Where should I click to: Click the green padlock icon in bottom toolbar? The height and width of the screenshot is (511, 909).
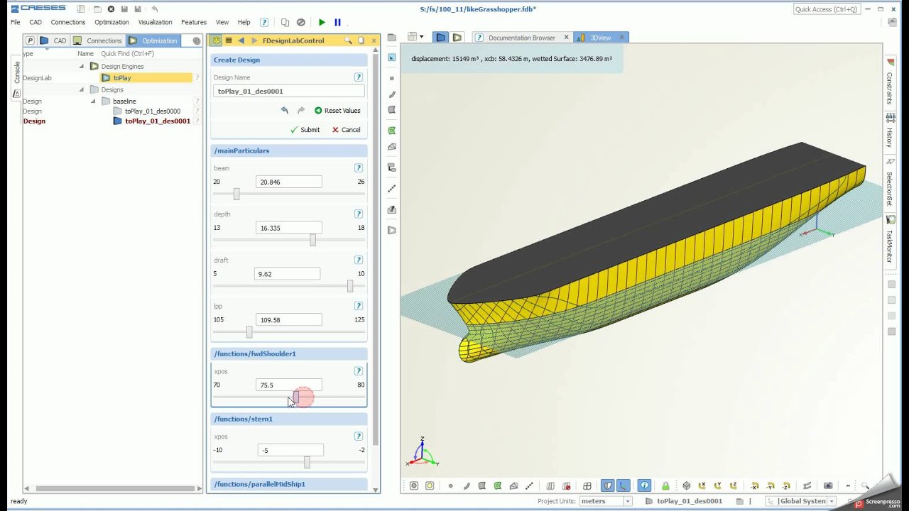(665, 485)
